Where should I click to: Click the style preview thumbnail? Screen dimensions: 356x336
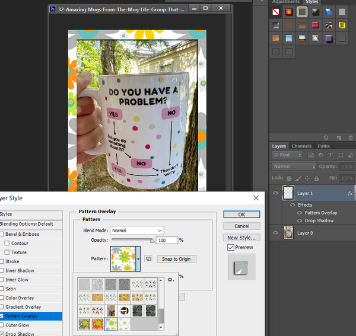pyautogui.click(x=241, y=267)
